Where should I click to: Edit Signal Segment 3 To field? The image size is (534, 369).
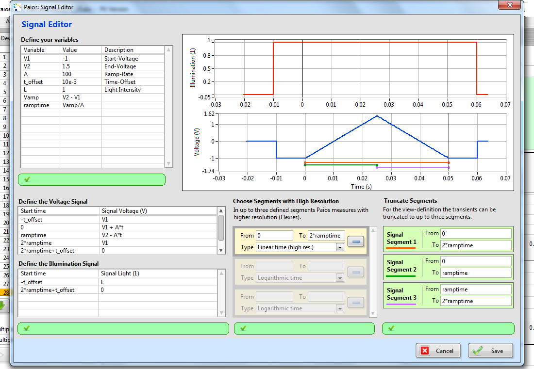[476, 301]
